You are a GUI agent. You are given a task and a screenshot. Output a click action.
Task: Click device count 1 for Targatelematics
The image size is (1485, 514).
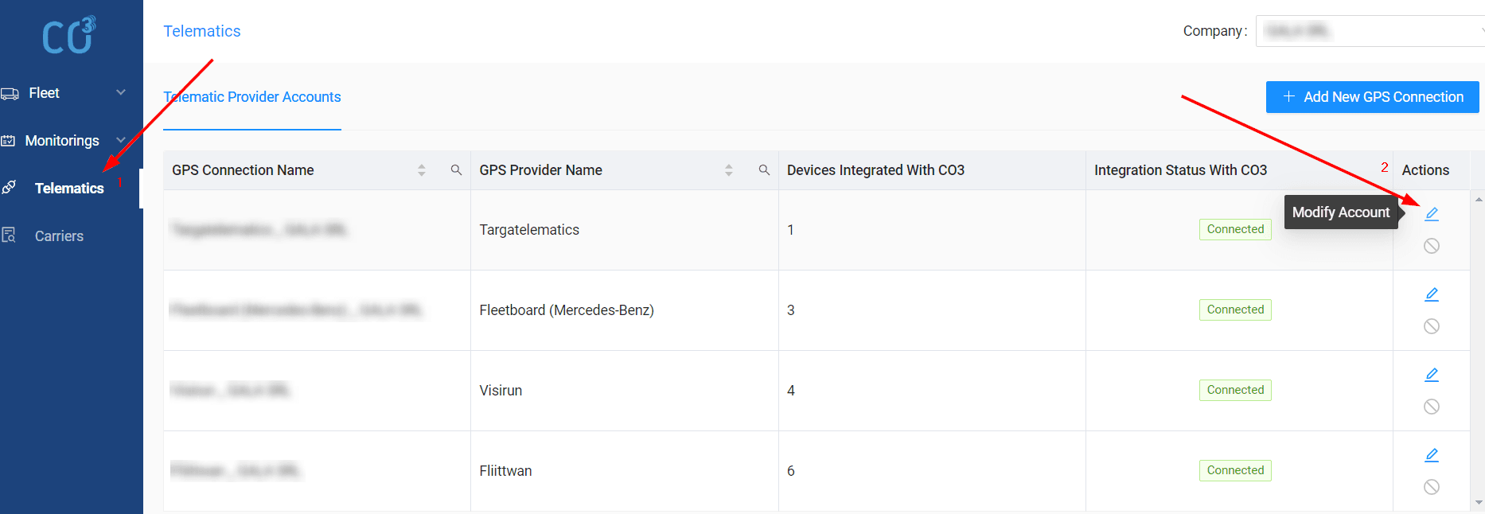tap(790, 230)
